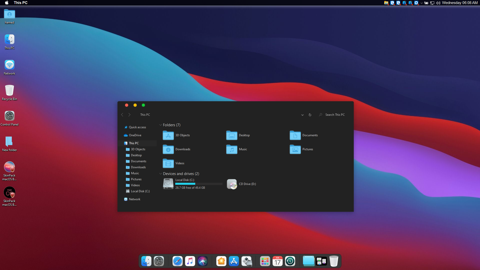Collapse the Devices and drives section
Viewport: 480px width, 270px height.
pyautogui.click(x=161, y=174)
